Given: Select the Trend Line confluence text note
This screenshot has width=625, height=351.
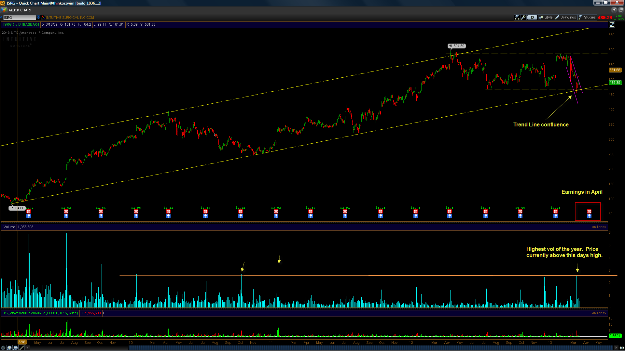Looking at the screenshot, I should (541, 125).
